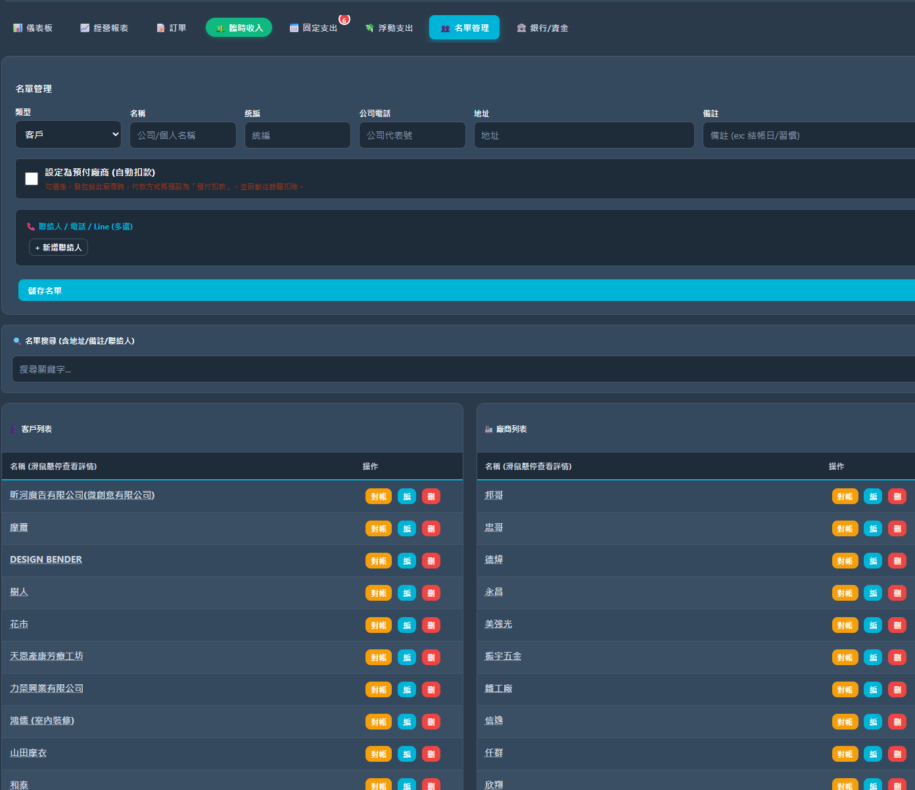Viewport: 915px width, 790px height.
Task: Switch to 固定支出 tab
Action: click(x=314, y=28)
